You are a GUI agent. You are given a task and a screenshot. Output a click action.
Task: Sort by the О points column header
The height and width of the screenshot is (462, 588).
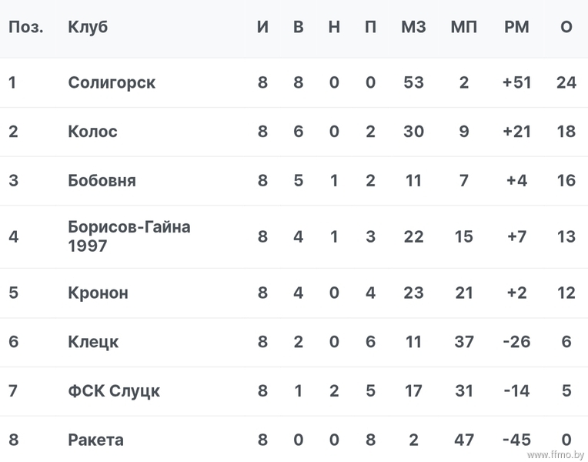point(566,27)
